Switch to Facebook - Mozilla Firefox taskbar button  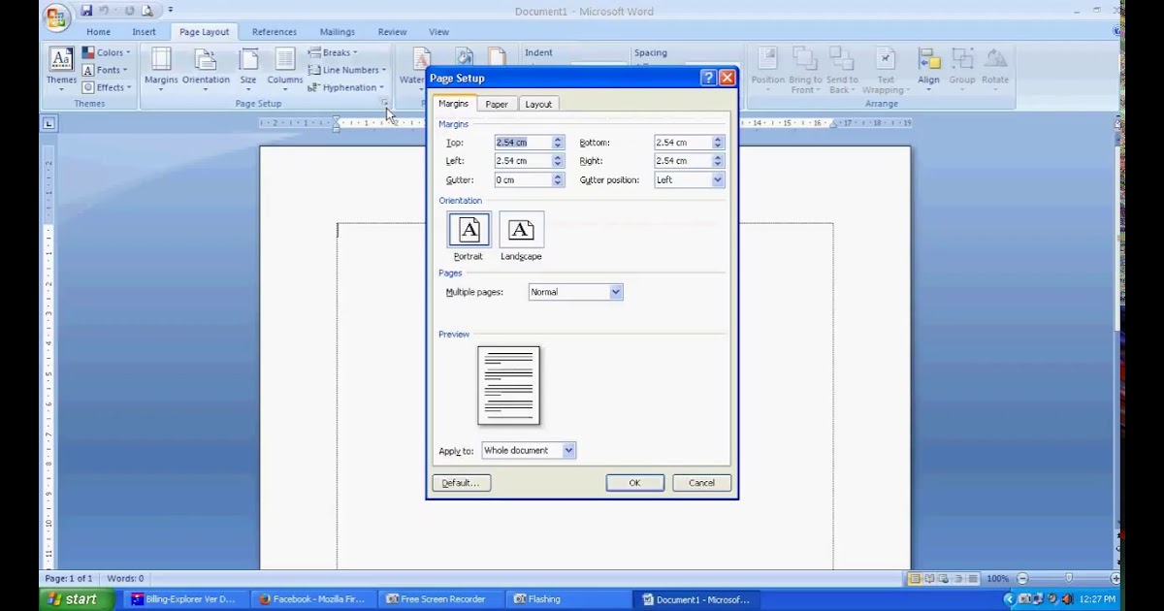click(x=311, y=599)
